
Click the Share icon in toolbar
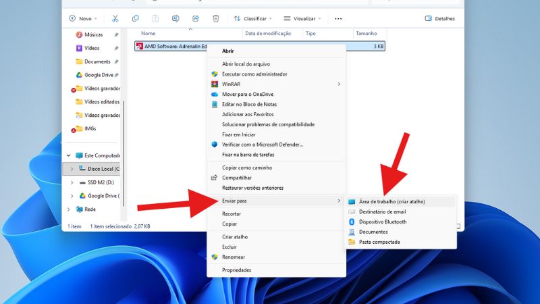pyautogui.click(x=196, y=18)
